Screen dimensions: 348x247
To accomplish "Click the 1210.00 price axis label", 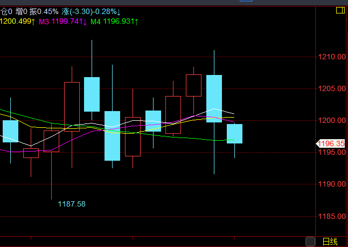I will tap(331, 57).
